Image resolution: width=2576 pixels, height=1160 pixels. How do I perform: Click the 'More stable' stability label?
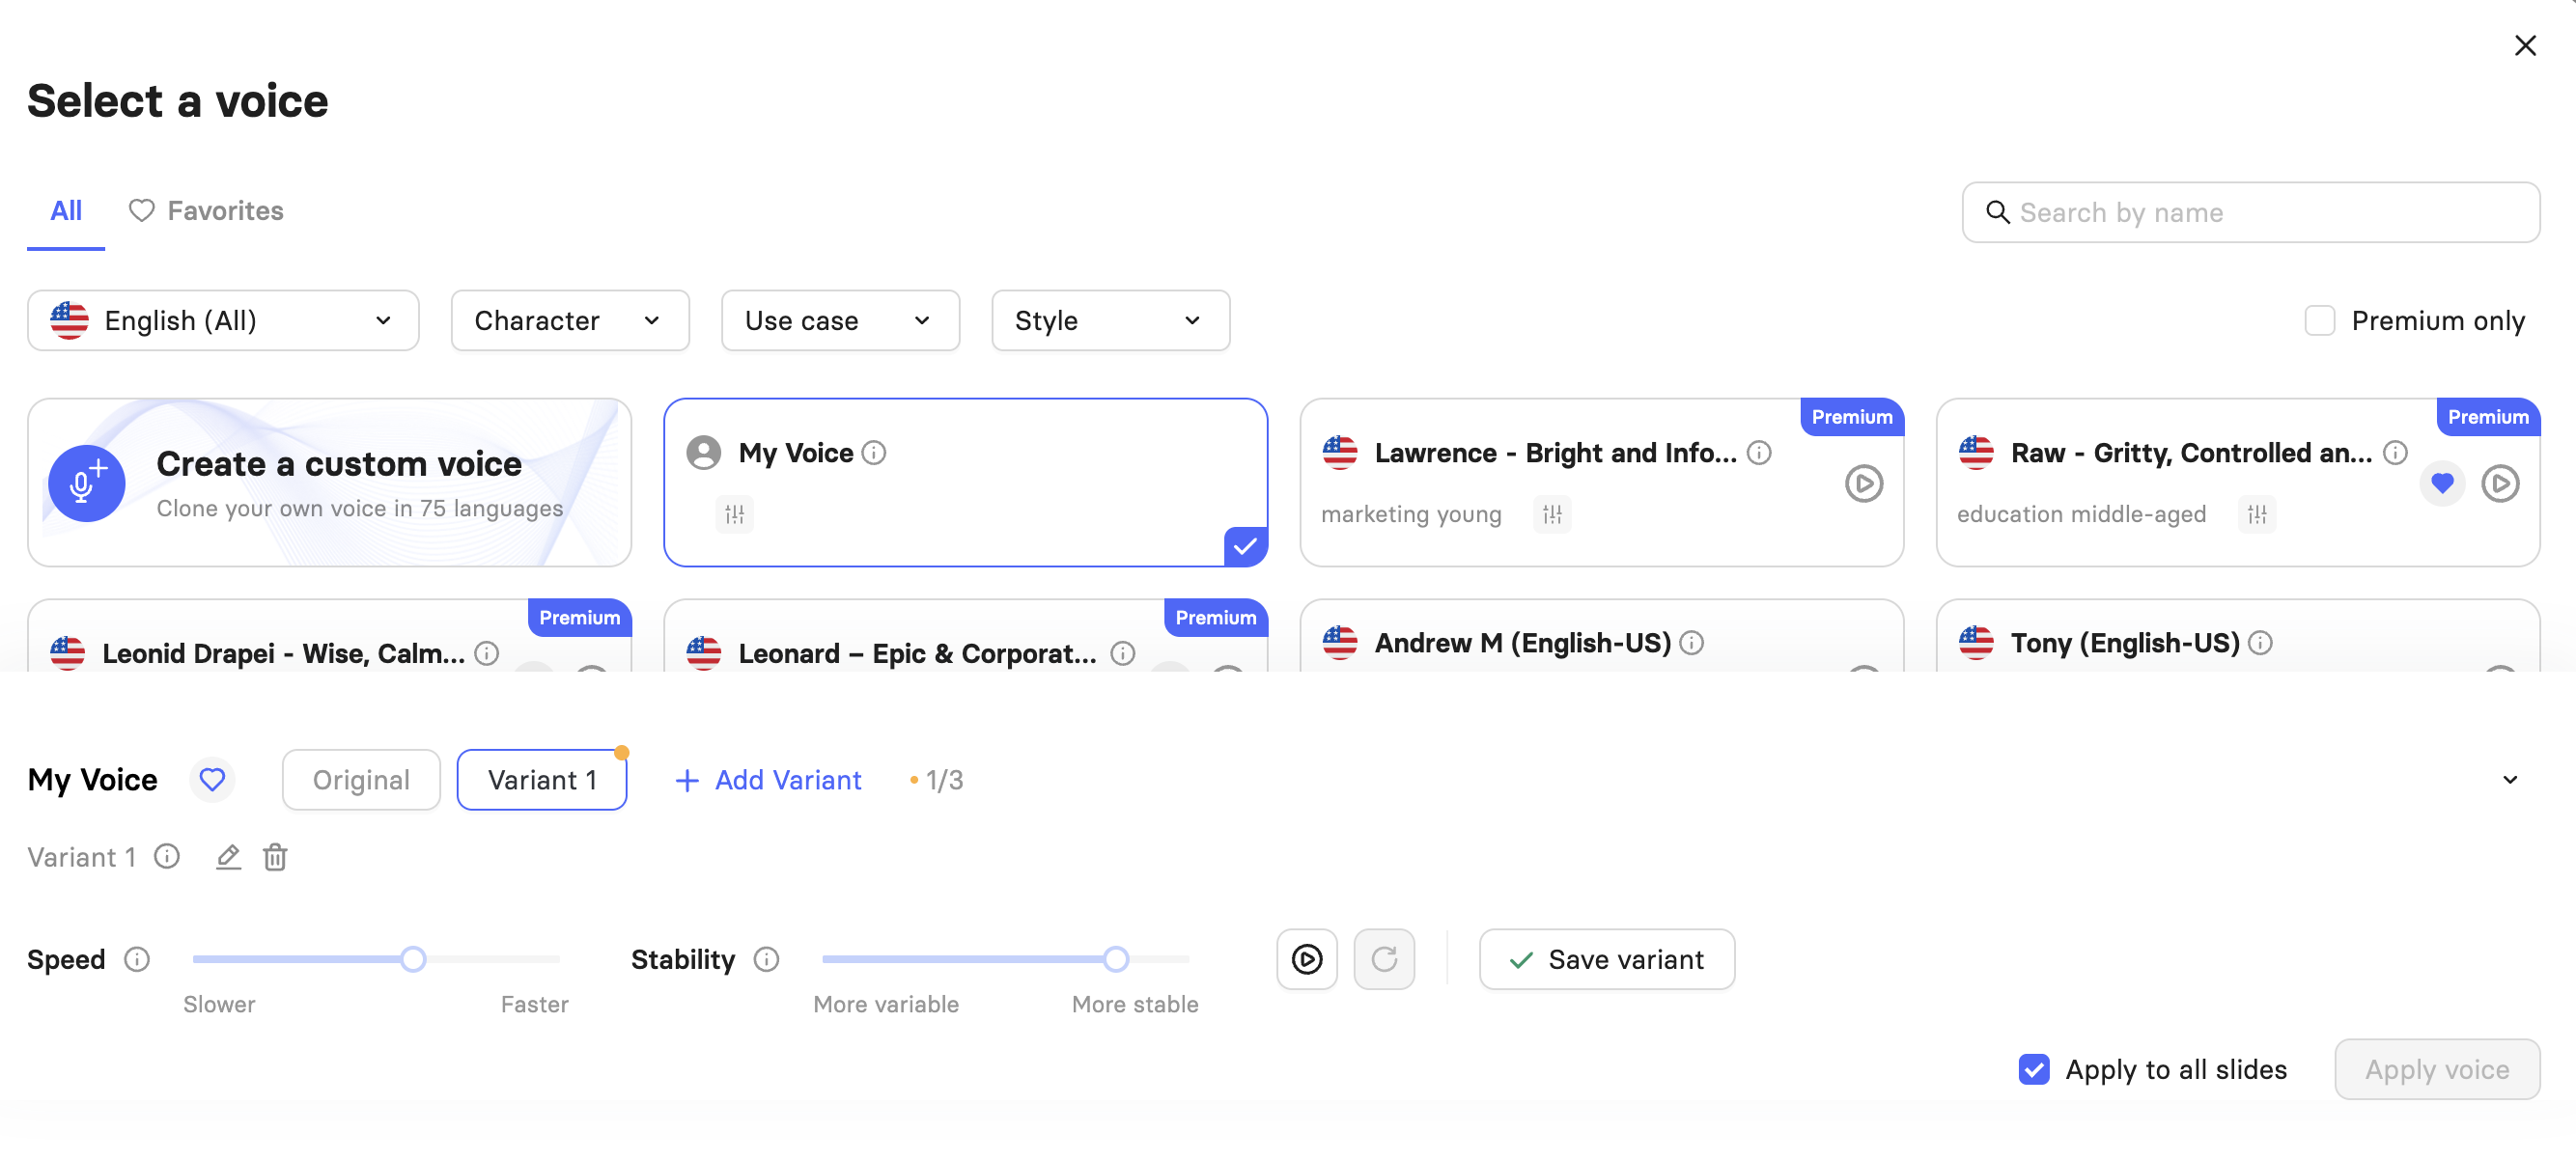coord(1135,1006)
